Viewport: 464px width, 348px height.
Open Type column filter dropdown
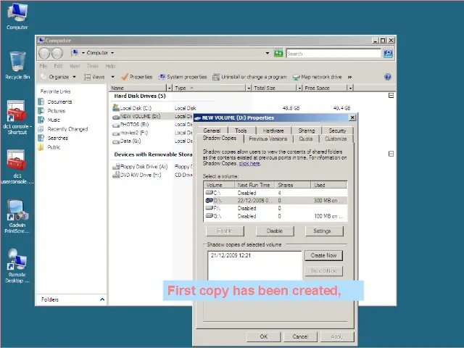249,88
